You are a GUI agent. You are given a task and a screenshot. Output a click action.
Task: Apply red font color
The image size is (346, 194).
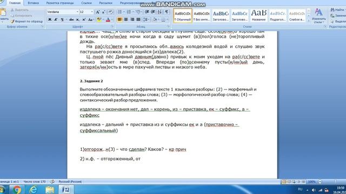pyautogui.click(x=108, y=19)
